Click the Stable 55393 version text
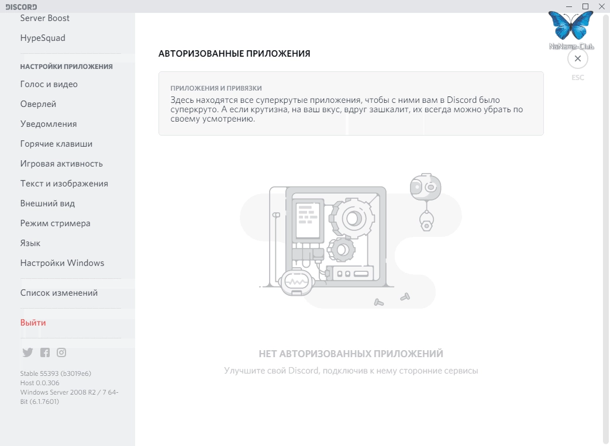The image size is (610, 446). tap(56, 374)
